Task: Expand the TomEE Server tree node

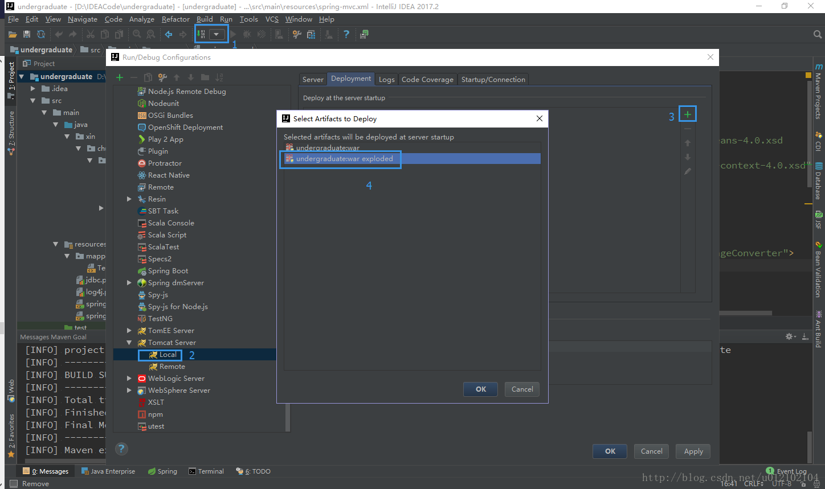Action: point(129,331)
